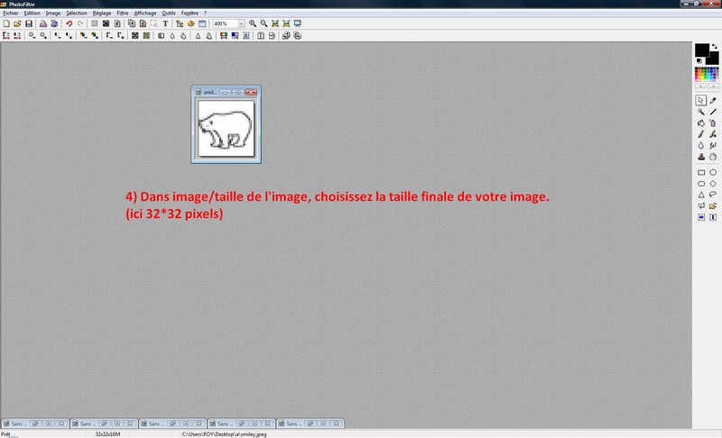Click the Soften drop icon
The width and height of the screenshot is (722, 438).
172,35
